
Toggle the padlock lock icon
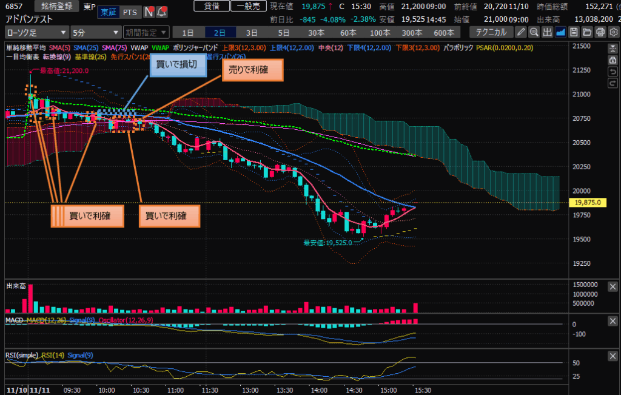tap(613, 60)
